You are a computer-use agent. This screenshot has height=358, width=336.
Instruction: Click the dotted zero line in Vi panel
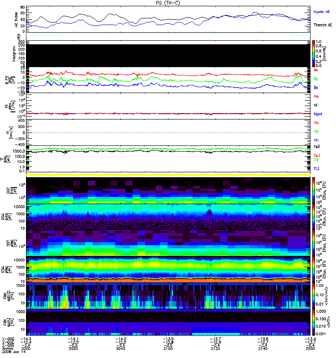168,132
